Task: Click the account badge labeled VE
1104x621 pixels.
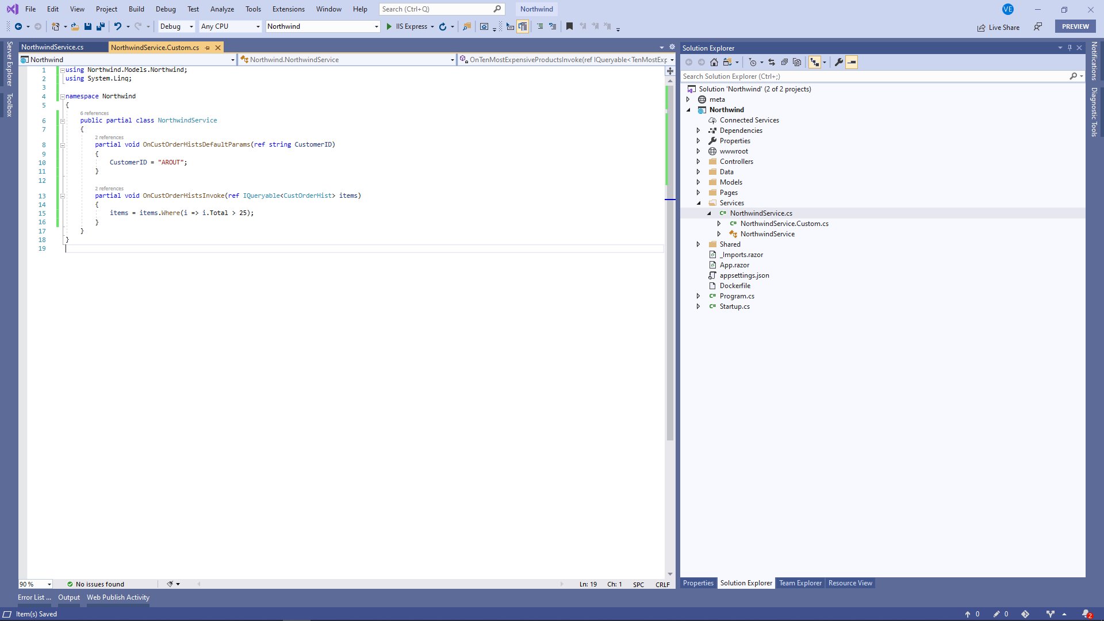Action: click(1008, 9)
